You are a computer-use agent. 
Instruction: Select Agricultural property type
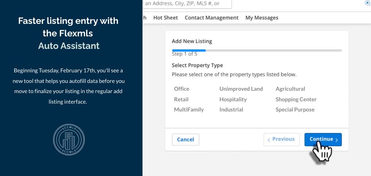click(x=290, y=89)
